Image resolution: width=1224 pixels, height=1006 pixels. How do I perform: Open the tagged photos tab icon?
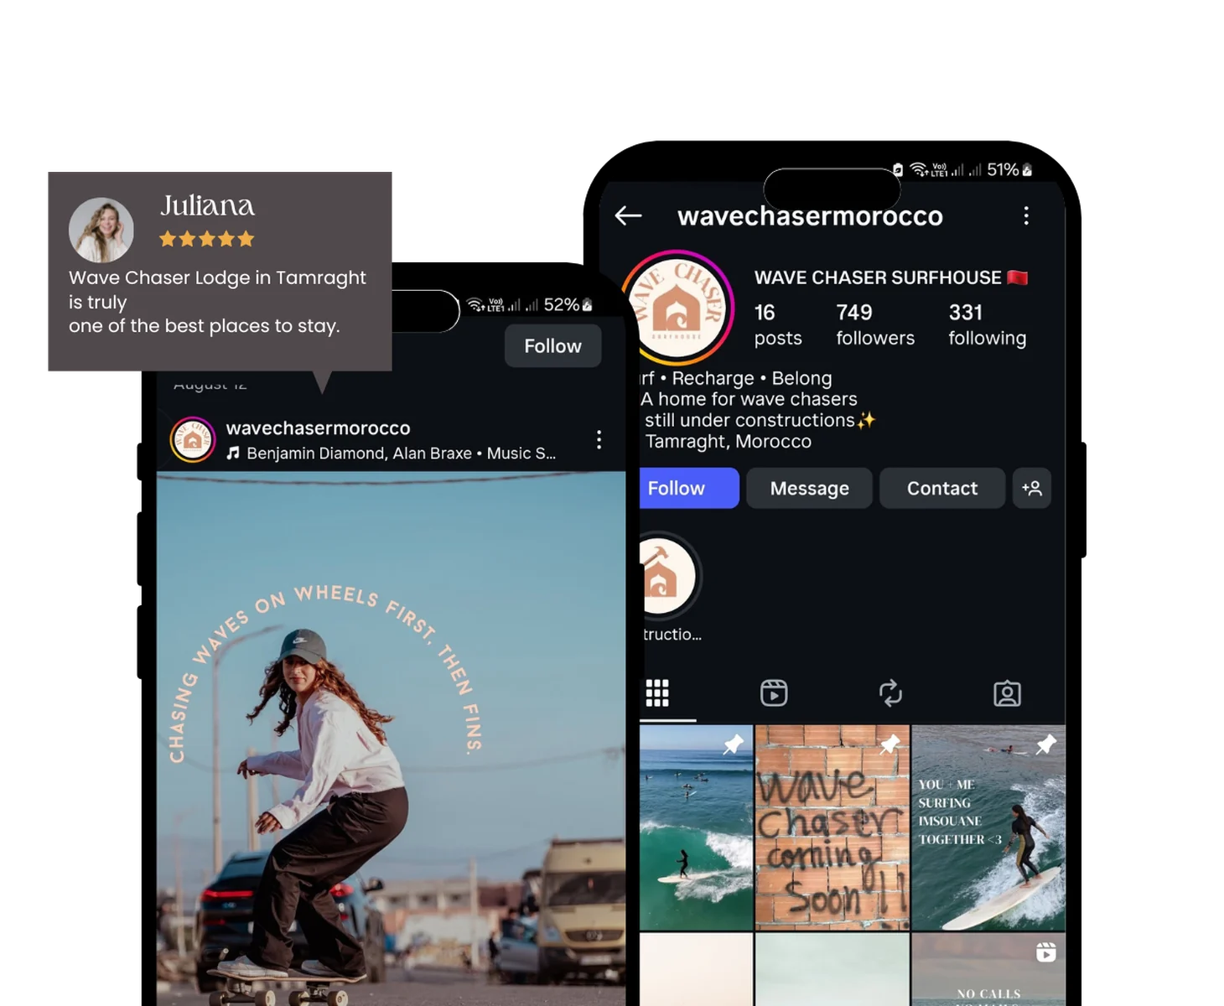[x=1006, y=693]
